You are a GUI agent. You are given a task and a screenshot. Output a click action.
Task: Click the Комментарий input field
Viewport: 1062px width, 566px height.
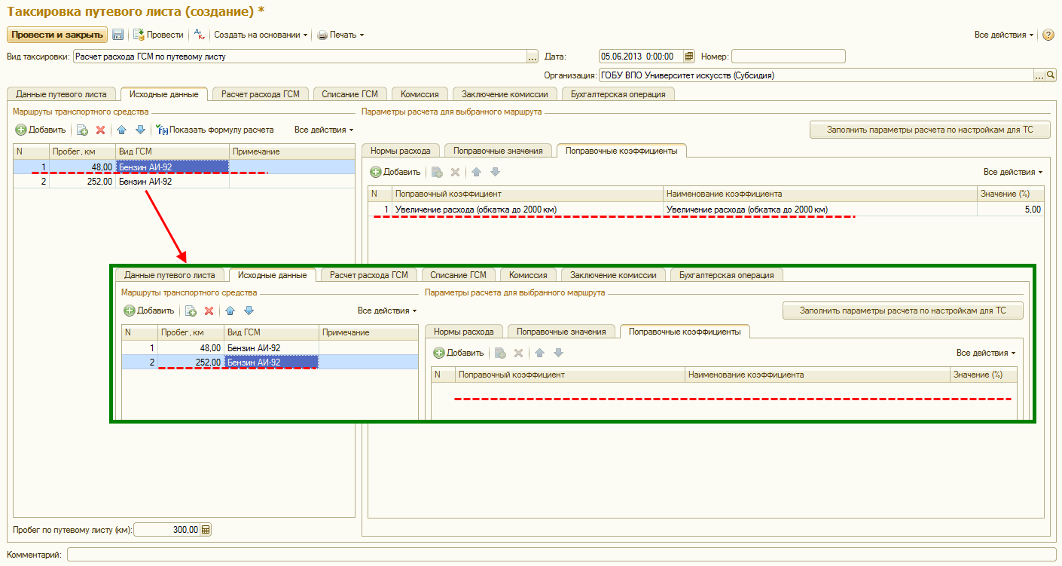pyautogui.click(x=561, y=555)
